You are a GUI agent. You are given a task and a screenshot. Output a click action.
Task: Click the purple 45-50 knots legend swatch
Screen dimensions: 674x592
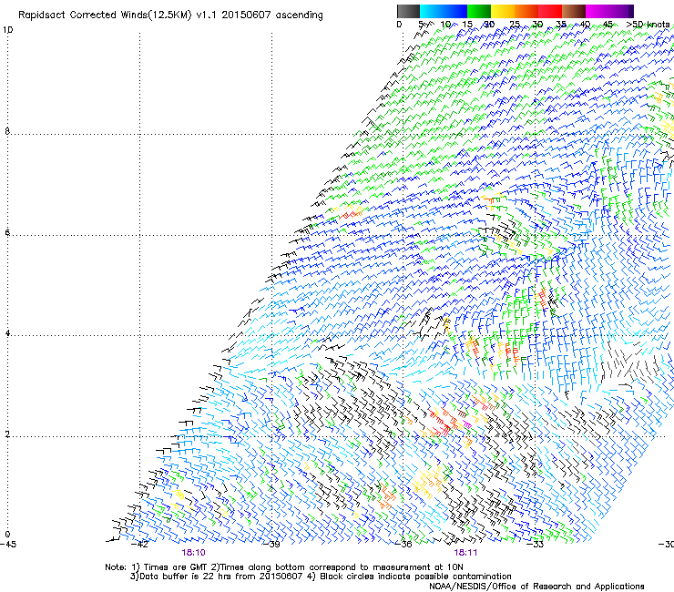[621, 11]
